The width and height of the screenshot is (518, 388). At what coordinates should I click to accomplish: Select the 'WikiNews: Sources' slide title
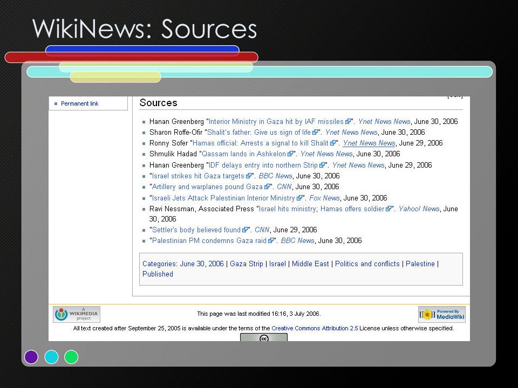point(145,29)
